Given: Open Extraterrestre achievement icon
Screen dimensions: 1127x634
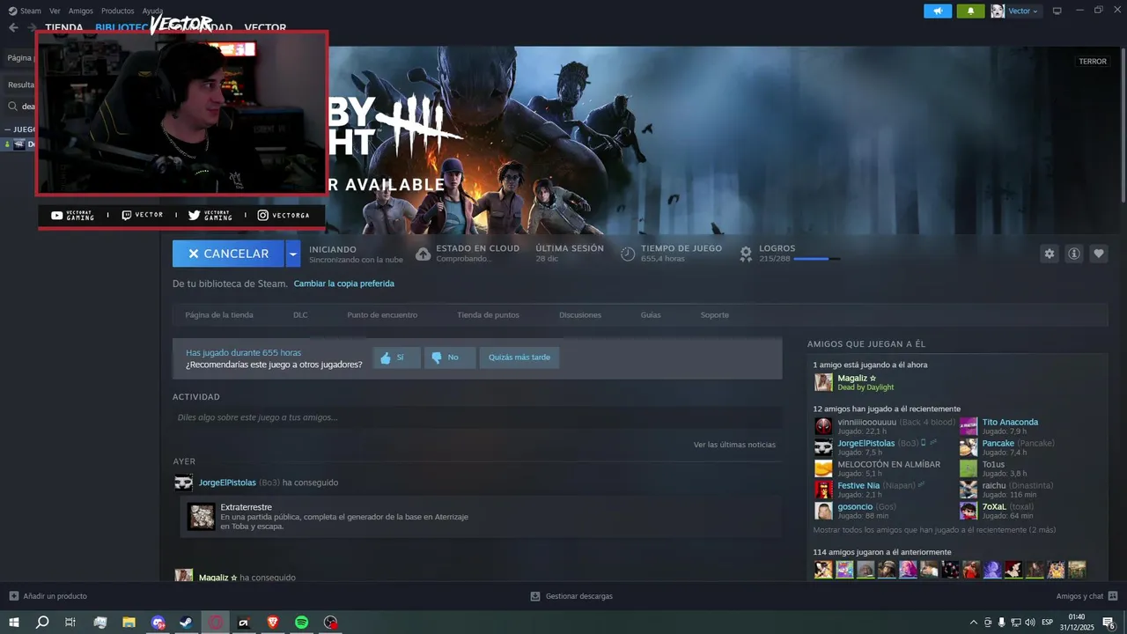Looking at the screenshot, I should tap(201, 517).
